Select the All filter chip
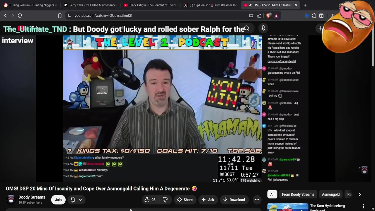This screenshot has height=211, width=375. [272, 194]
